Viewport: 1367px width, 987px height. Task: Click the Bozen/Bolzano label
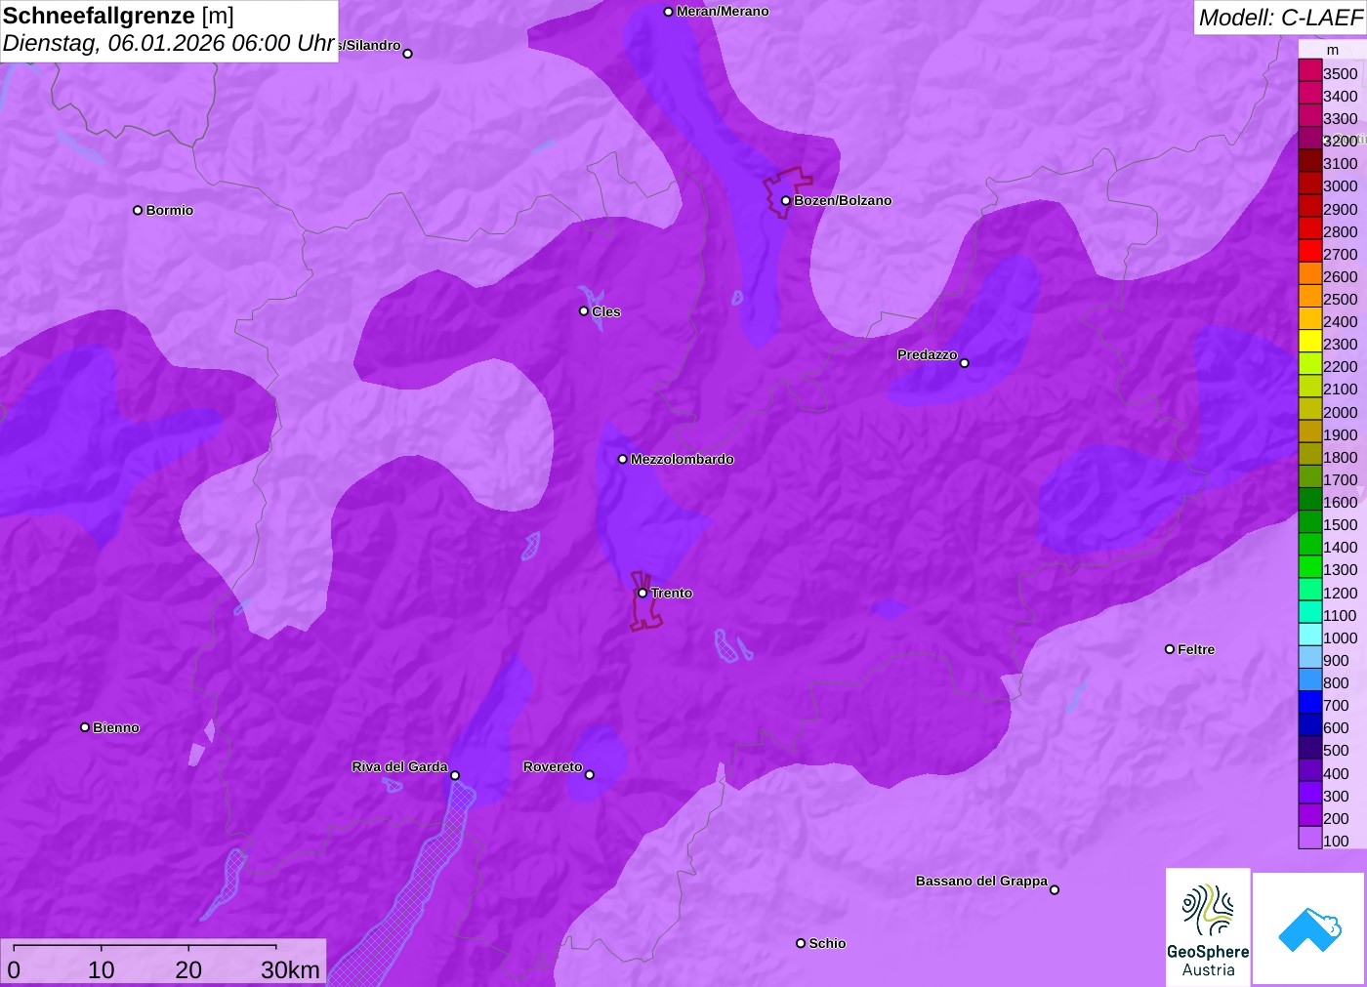(x=843, y=200)
